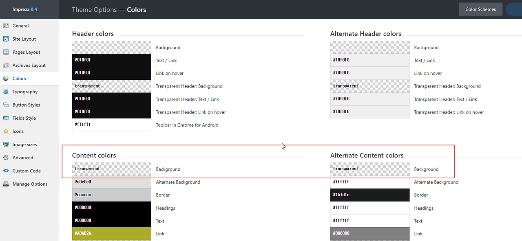
Task: Click the Custom Code icon
Action: [x=6, y=171]
